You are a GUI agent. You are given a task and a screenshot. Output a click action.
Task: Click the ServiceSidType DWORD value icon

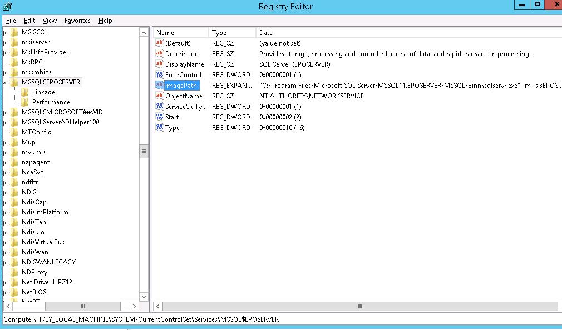tap(160, 106)
